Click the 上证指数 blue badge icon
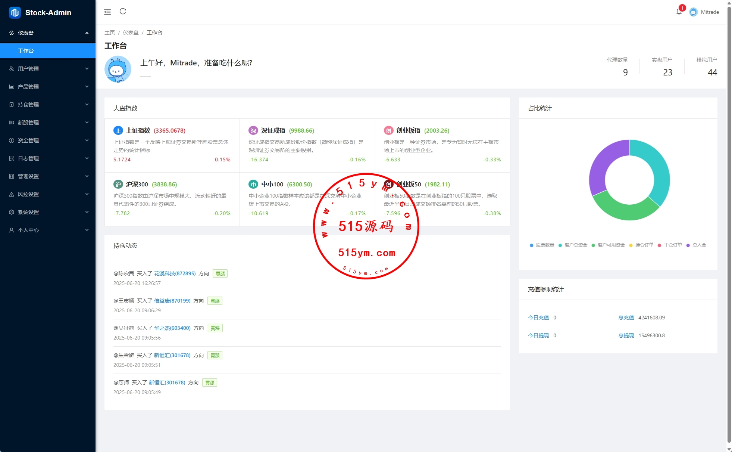The image size is (732, 452). (x=118, y=130)
